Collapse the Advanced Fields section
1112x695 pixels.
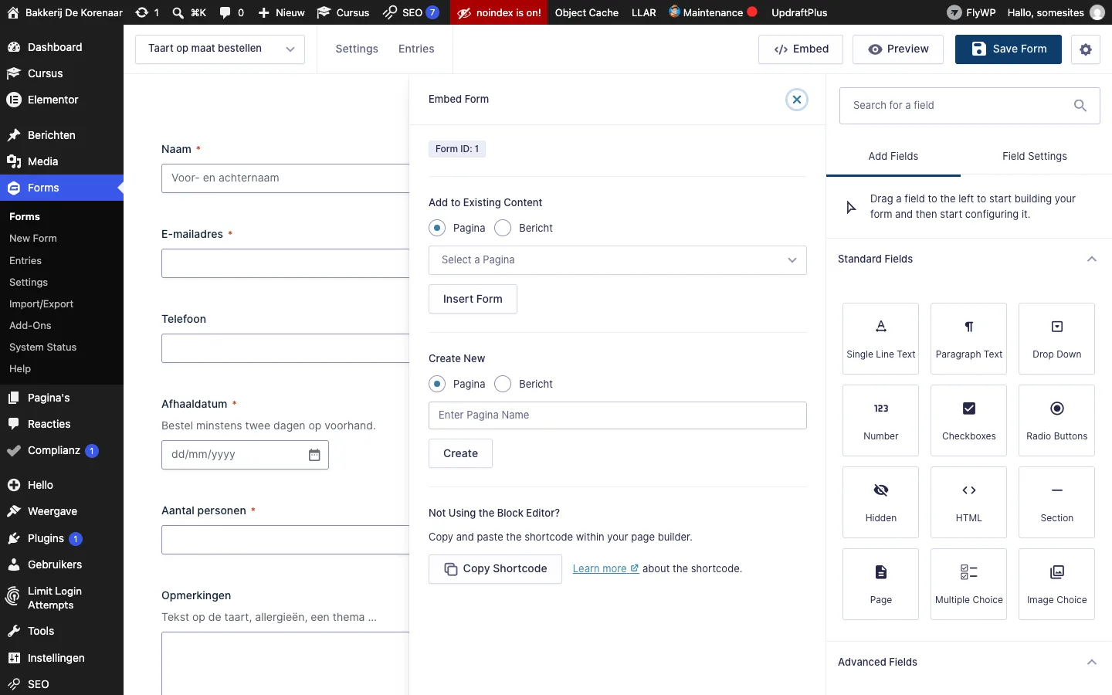(x=1092, y=662)
